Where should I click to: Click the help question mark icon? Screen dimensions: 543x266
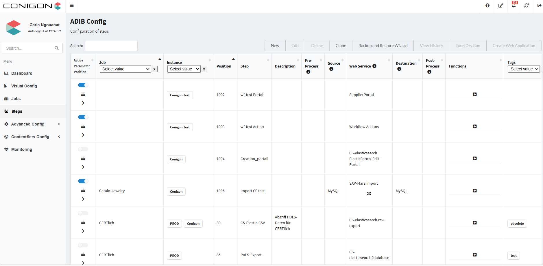pos(487,5)
